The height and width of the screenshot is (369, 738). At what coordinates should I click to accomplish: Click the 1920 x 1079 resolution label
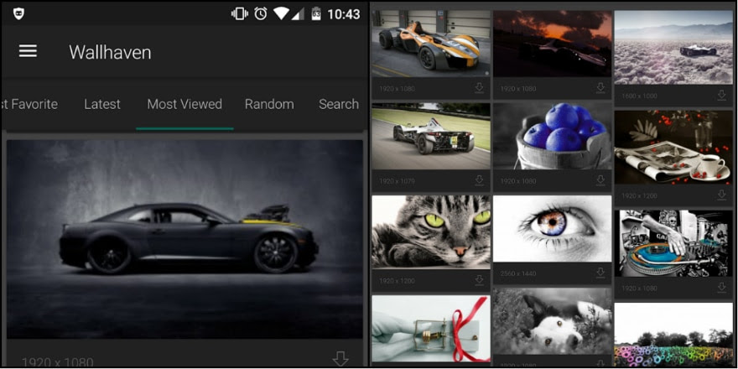(x=397, y=181)
